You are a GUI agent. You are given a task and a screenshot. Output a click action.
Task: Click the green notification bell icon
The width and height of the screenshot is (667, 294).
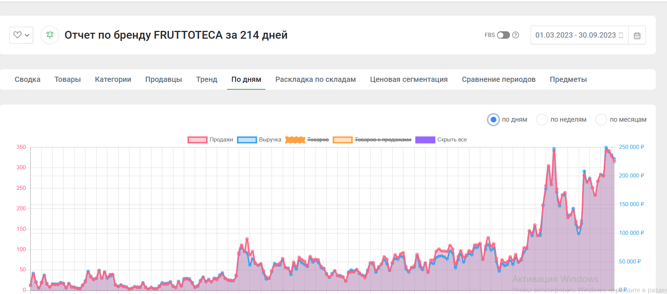click(50, 35)
